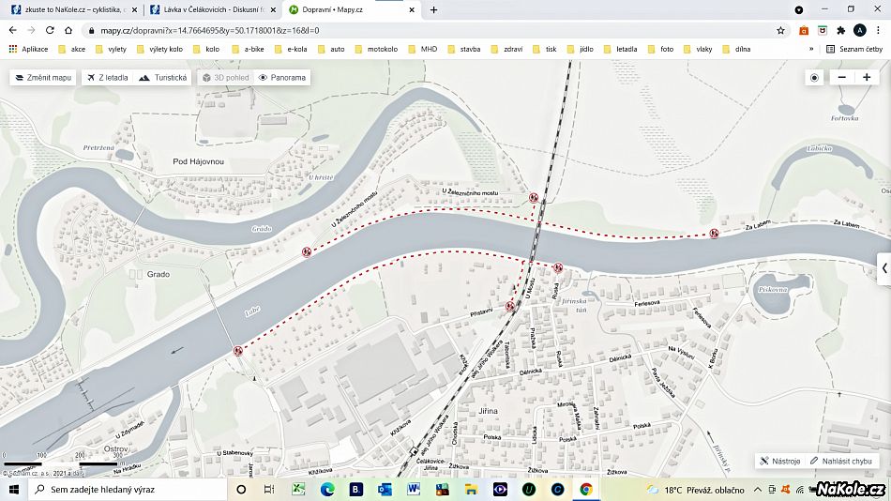891x501 pixels.
Task: Center map on my location icon
Action: (x=814, y=78)
